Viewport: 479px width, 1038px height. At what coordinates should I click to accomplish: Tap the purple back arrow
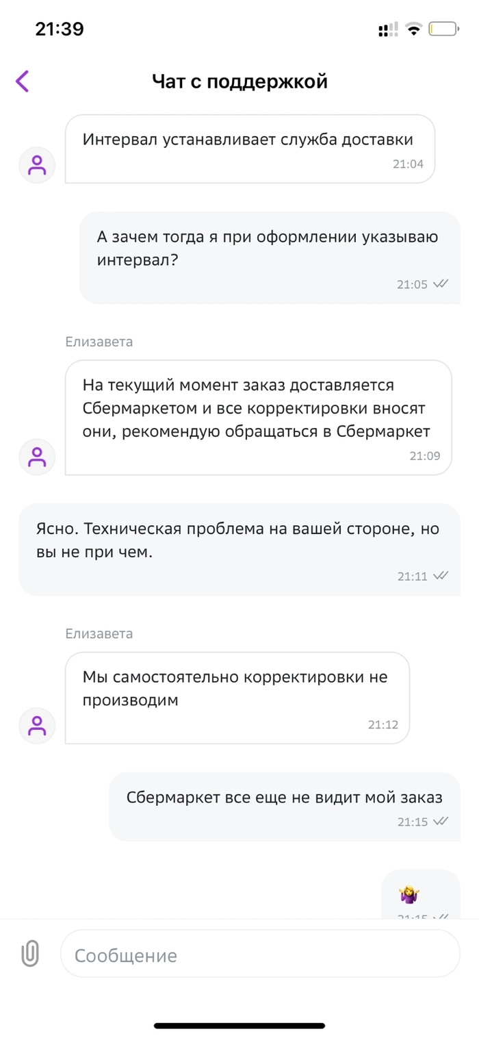click(23, 81)
